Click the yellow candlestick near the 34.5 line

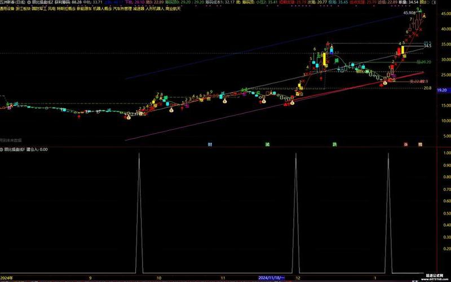coord(403,50)
